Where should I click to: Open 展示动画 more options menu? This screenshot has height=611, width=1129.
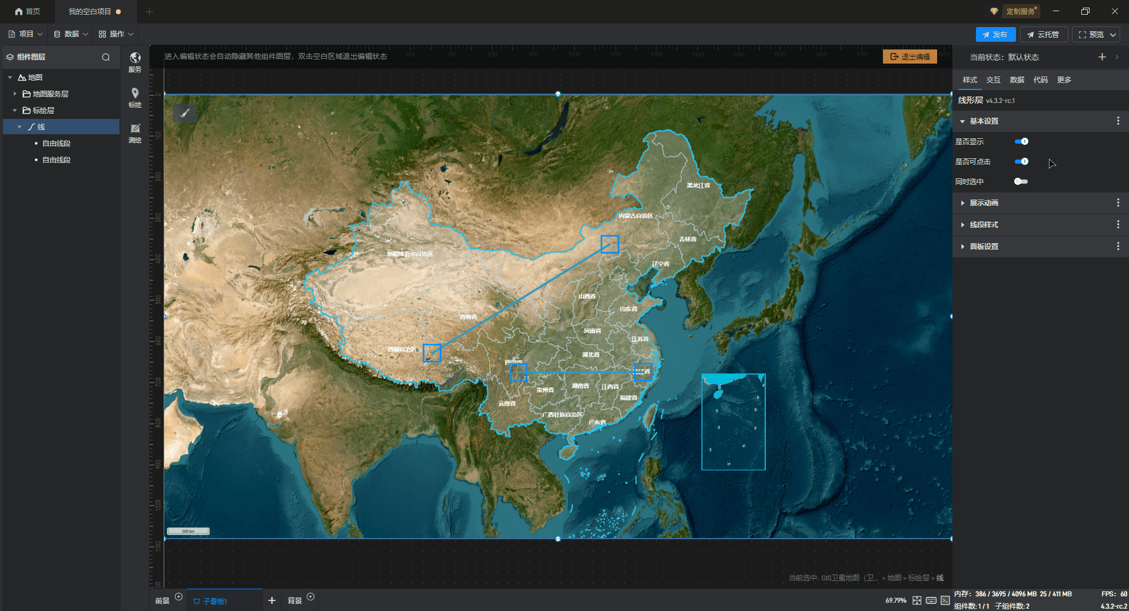1118,202
